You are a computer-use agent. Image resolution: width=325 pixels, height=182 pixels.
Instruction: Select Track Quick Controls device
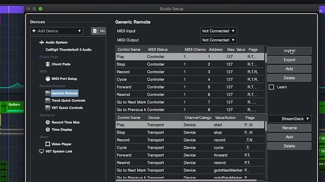click(x=69, y=101)
